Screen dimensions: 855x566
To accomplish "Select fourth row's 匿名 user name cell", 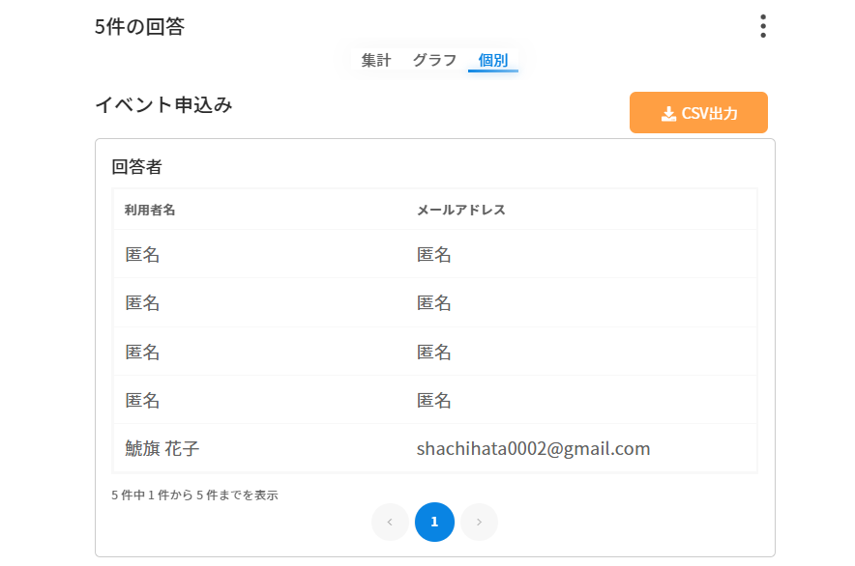I will (143, 400).
